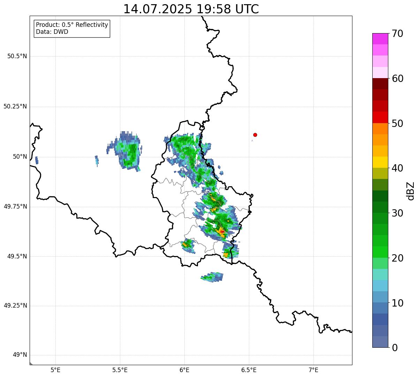
Task: Click the '49.25°N' latitude tick label
Action: 15,306
